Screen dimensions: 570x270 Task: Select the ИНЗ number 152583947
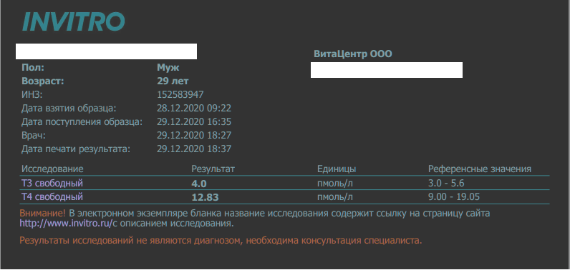pos(180,95)
